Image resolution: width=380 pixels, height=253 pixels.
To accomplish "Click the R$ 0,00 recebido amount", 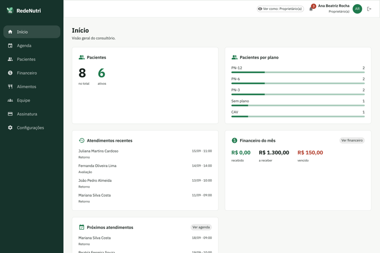I will (241, 152).
